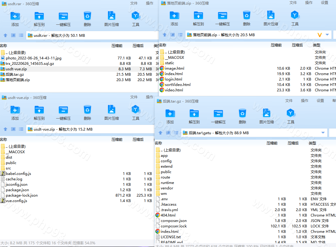The height and width of the screenshot is (247, 336).
Task: Click 解压到 icon in 落地页前端.zip window
Action: 198,15
